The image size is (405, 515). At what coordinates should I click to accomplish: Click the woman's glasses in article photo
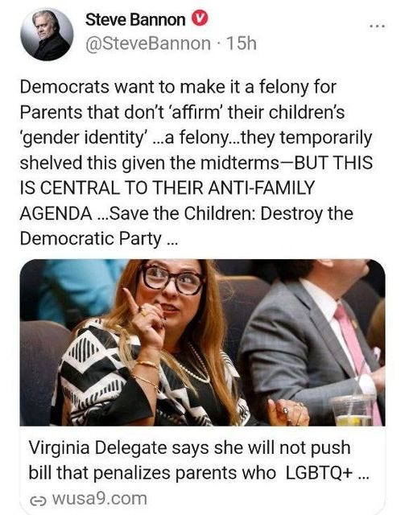coord(172,278)
